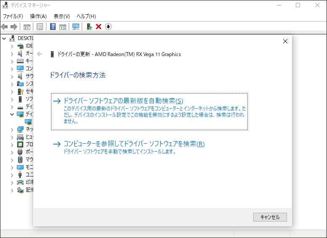Select the system devices category icon
Image resolution: width=327 pixels, height=238 pixels.
[x=20, y=84]
